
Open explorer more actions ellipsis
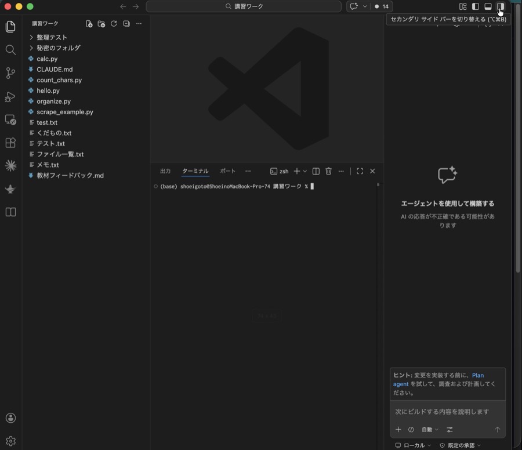pos(139,24)
